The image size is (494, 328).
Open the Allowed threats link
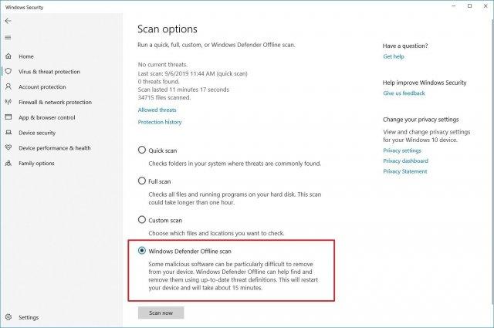(157, 110)
